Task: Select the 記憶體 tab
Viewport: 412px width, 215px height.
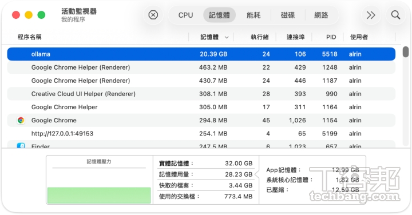Action: 219,15
